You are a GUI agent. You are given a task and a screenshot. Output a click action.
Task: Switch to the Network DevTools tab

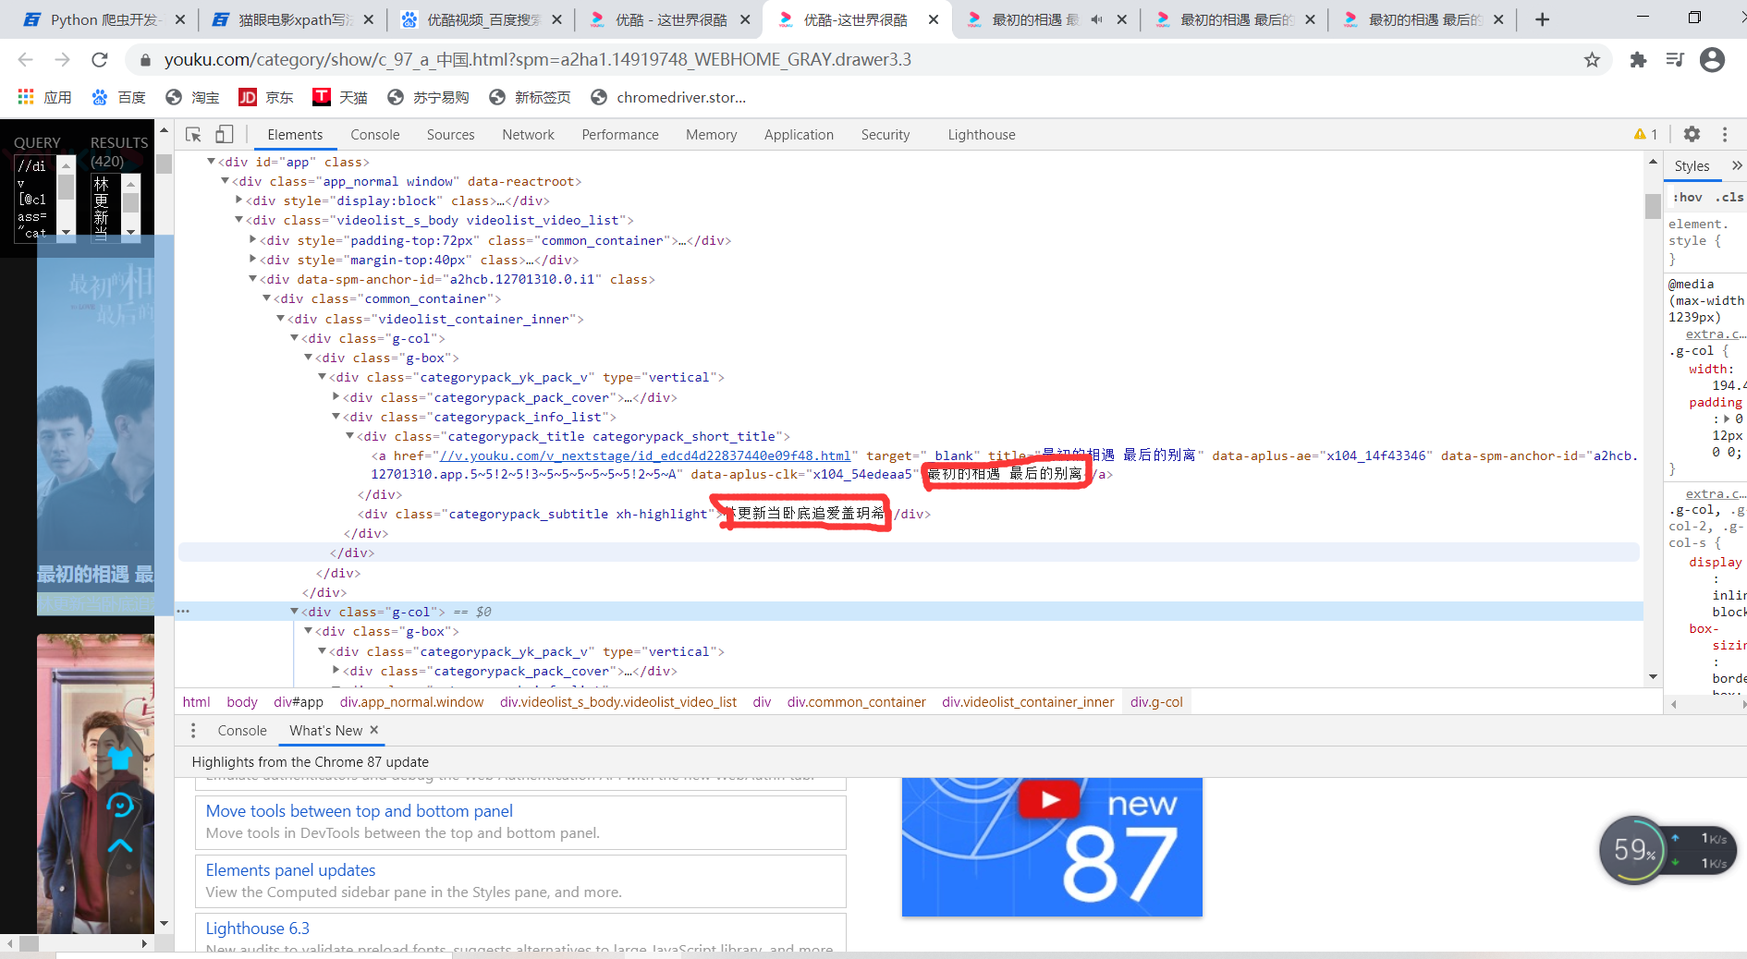coord(528,135)
